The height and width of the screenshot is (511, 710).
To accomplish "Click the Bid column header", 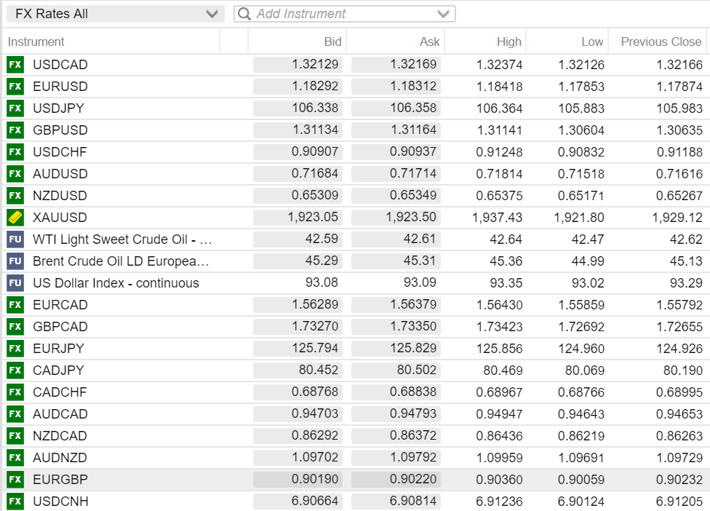I will (x=332, y=42).
